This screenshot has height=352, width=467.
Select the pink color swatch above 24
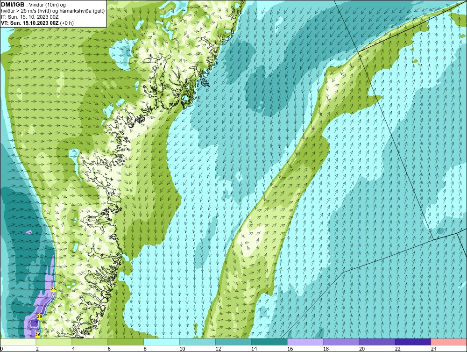tap(449, 342)
